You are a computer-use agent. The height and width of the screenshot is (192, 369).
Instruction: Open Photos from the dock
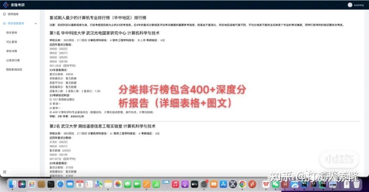pyautogui.click(x=118, y=184)
